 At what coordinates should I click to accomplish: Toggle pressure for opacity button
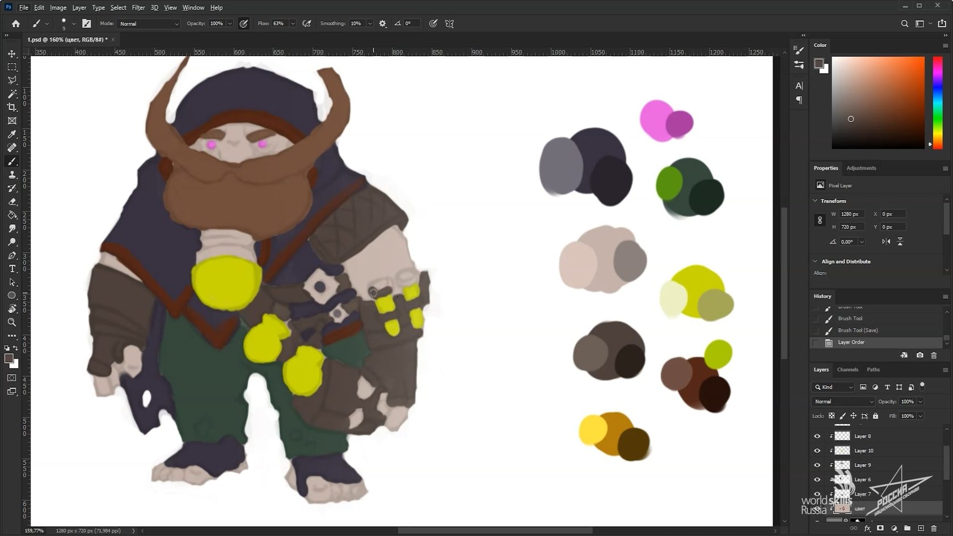(x=244, y=24)
